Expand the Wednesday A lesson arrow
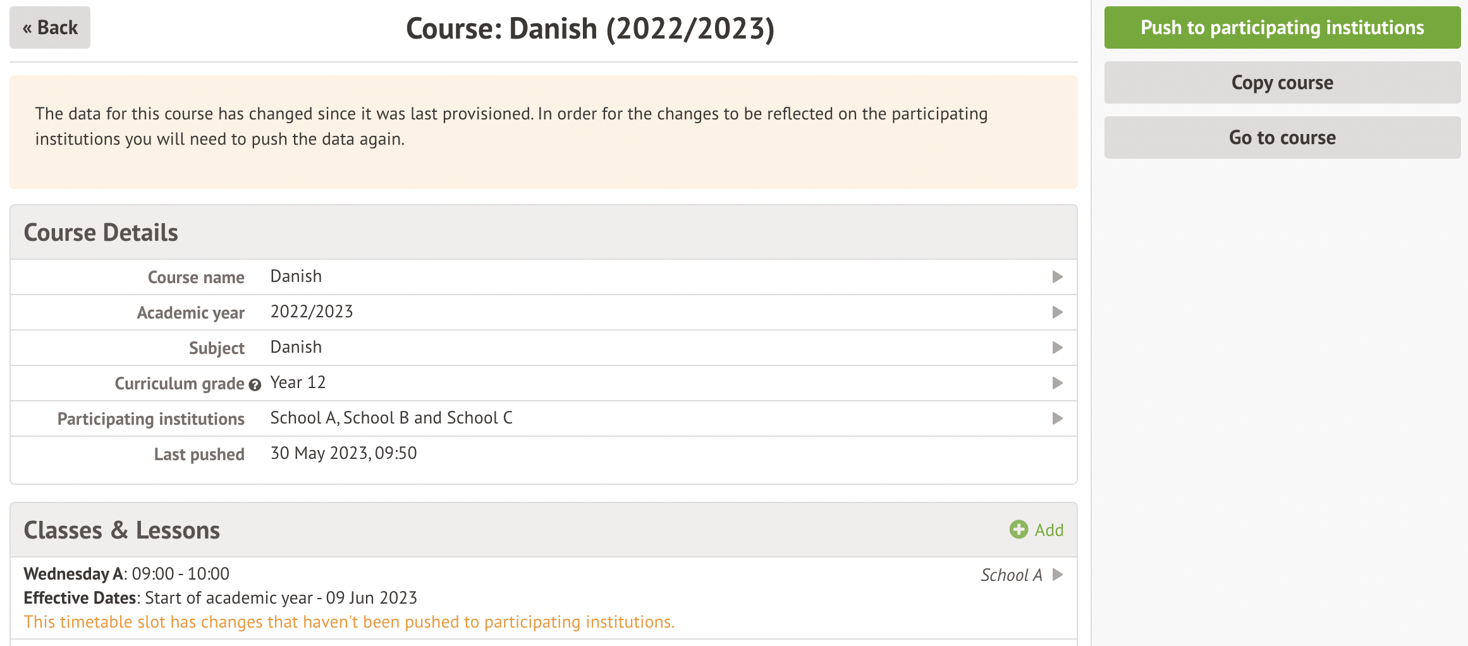Viewport: 1468px width, 646px height. [x=1058, y=575]
